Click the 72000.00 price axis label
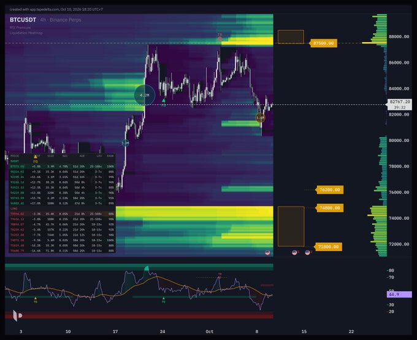The image size is (417, 340). [399, 244]
